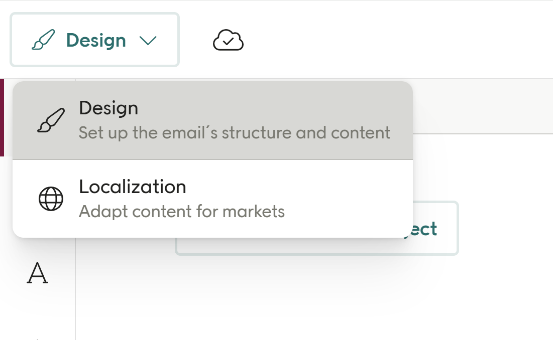The height and width of the screenshot is (340, 553).
Task: Click the Adapt content for markets option
Action: 181,212
